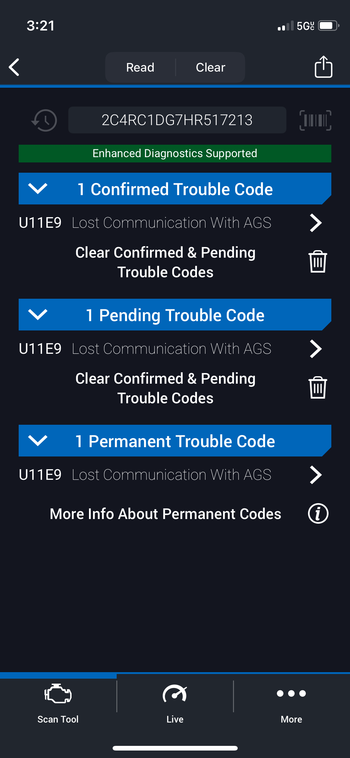Screen dimensions: 350x758
Task: Tap the permanent codes info icon
Action: [x=318, y=513]
